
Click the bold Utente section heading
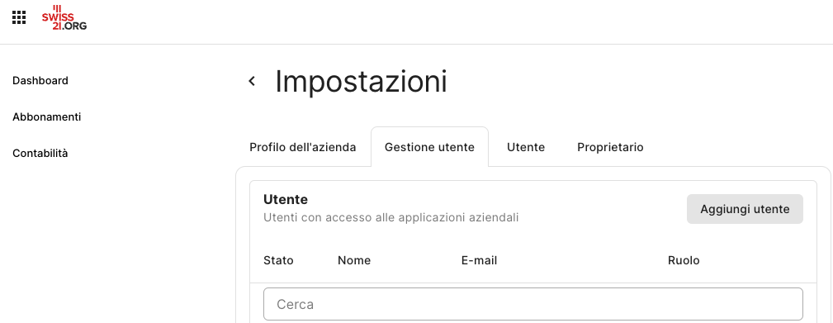tap(286, 200)
